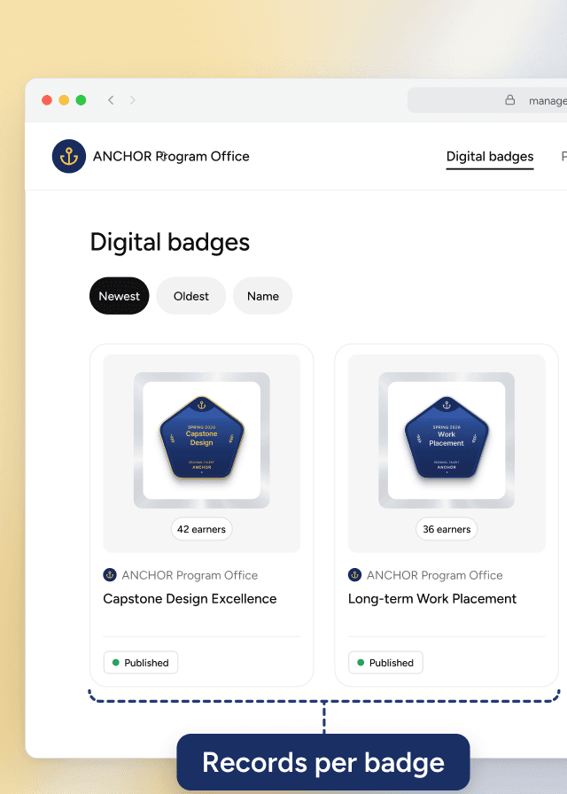This screenshot has width=567, height=794.
Task: Go forward with the browser forward arrow
Action: coord(133,100)
